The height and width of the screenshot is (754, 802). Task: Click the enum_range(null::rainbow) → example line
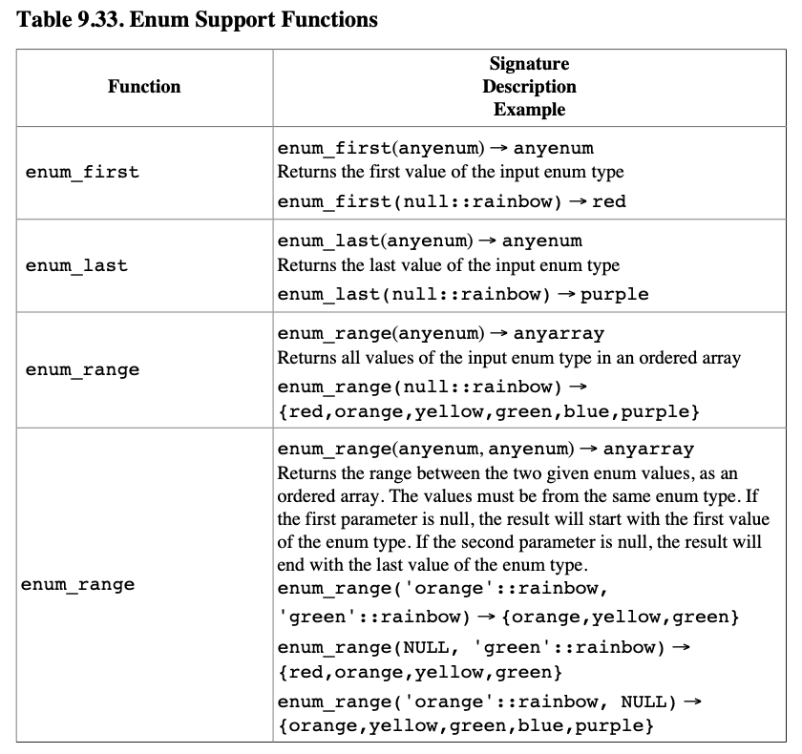pos(431,387)
